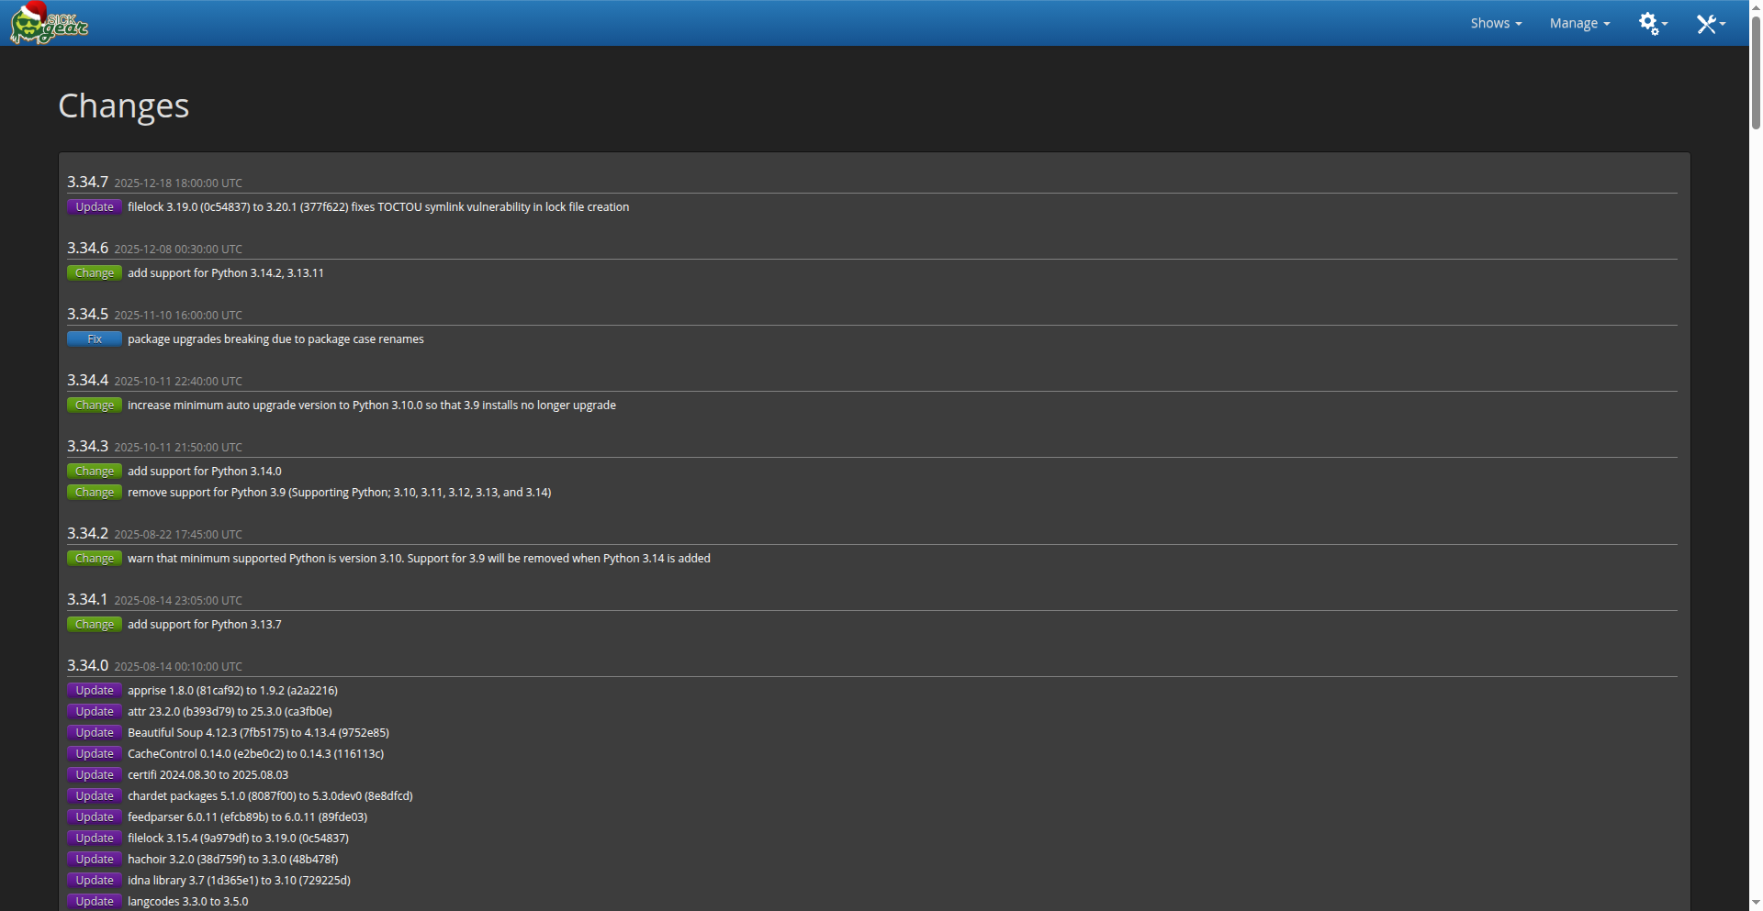Open the wrench tools menu icon
This screenshot has height=911, width=1763.
click(x=1709, y=24)
